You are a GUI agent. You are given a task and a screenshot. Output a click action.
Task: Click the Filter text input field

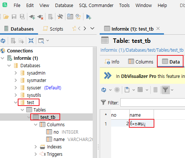point(153,102)
